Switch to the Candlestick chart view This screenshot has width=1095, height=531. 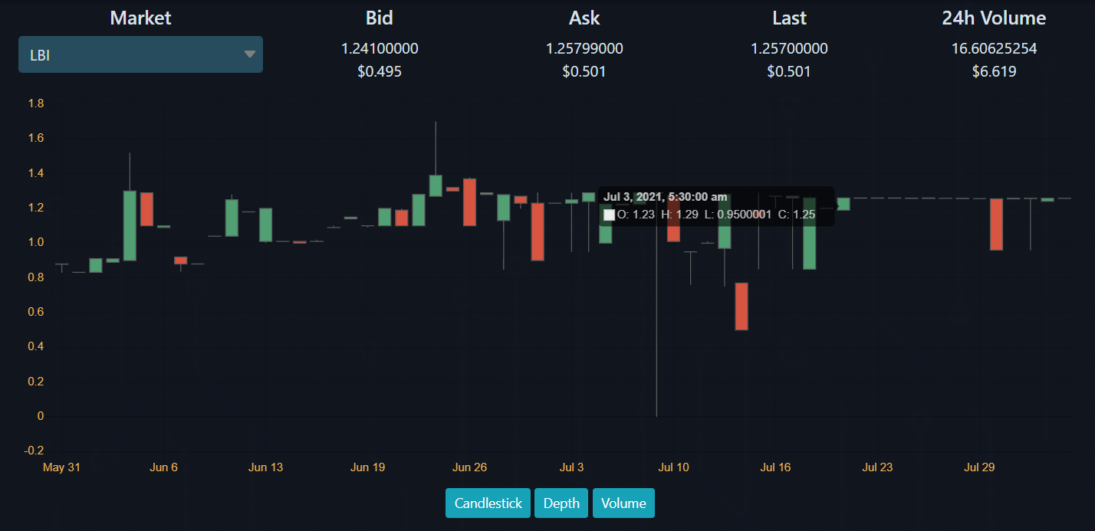488,503
